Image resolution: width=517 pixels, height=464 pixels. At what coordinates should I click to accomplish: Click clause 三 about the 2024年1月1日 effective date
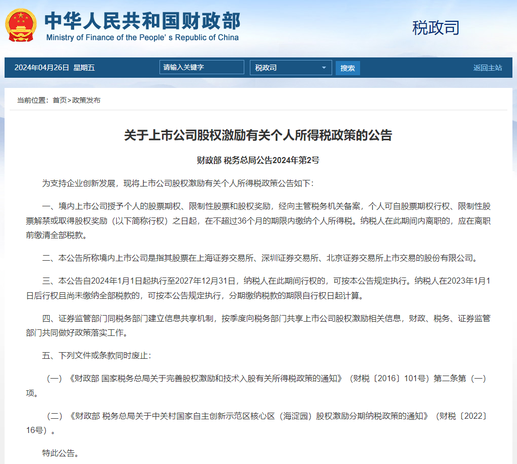coord(258,288)
